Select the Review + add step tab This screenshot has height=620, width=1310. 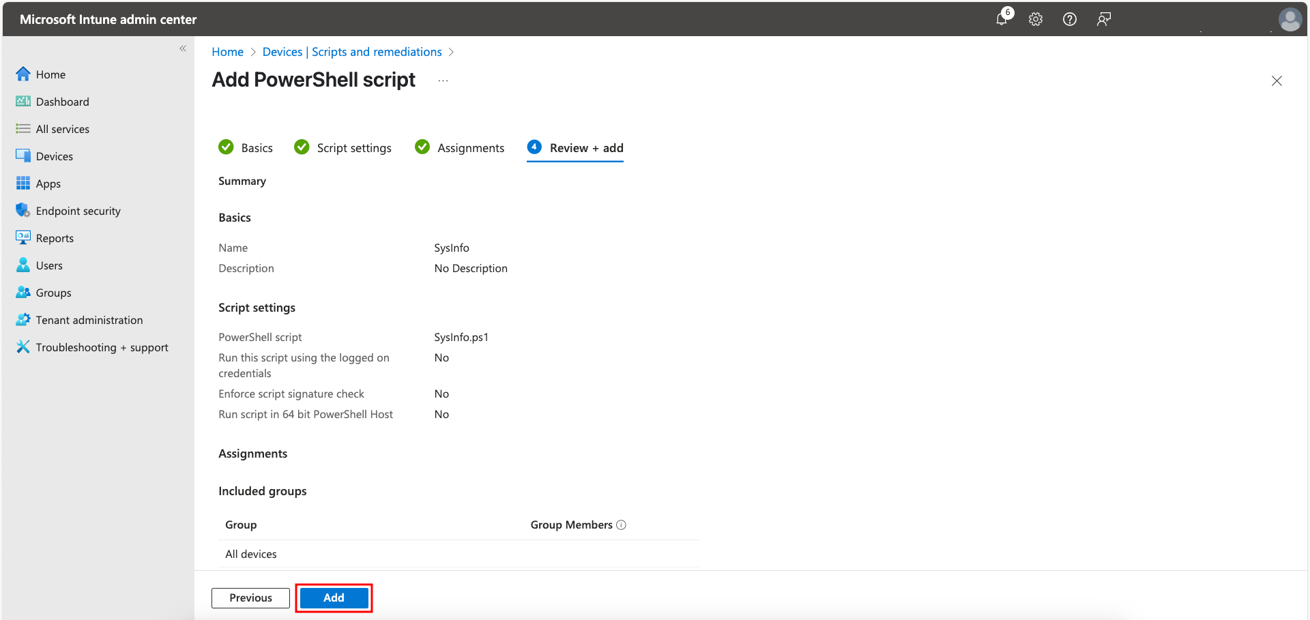point(575,148)
